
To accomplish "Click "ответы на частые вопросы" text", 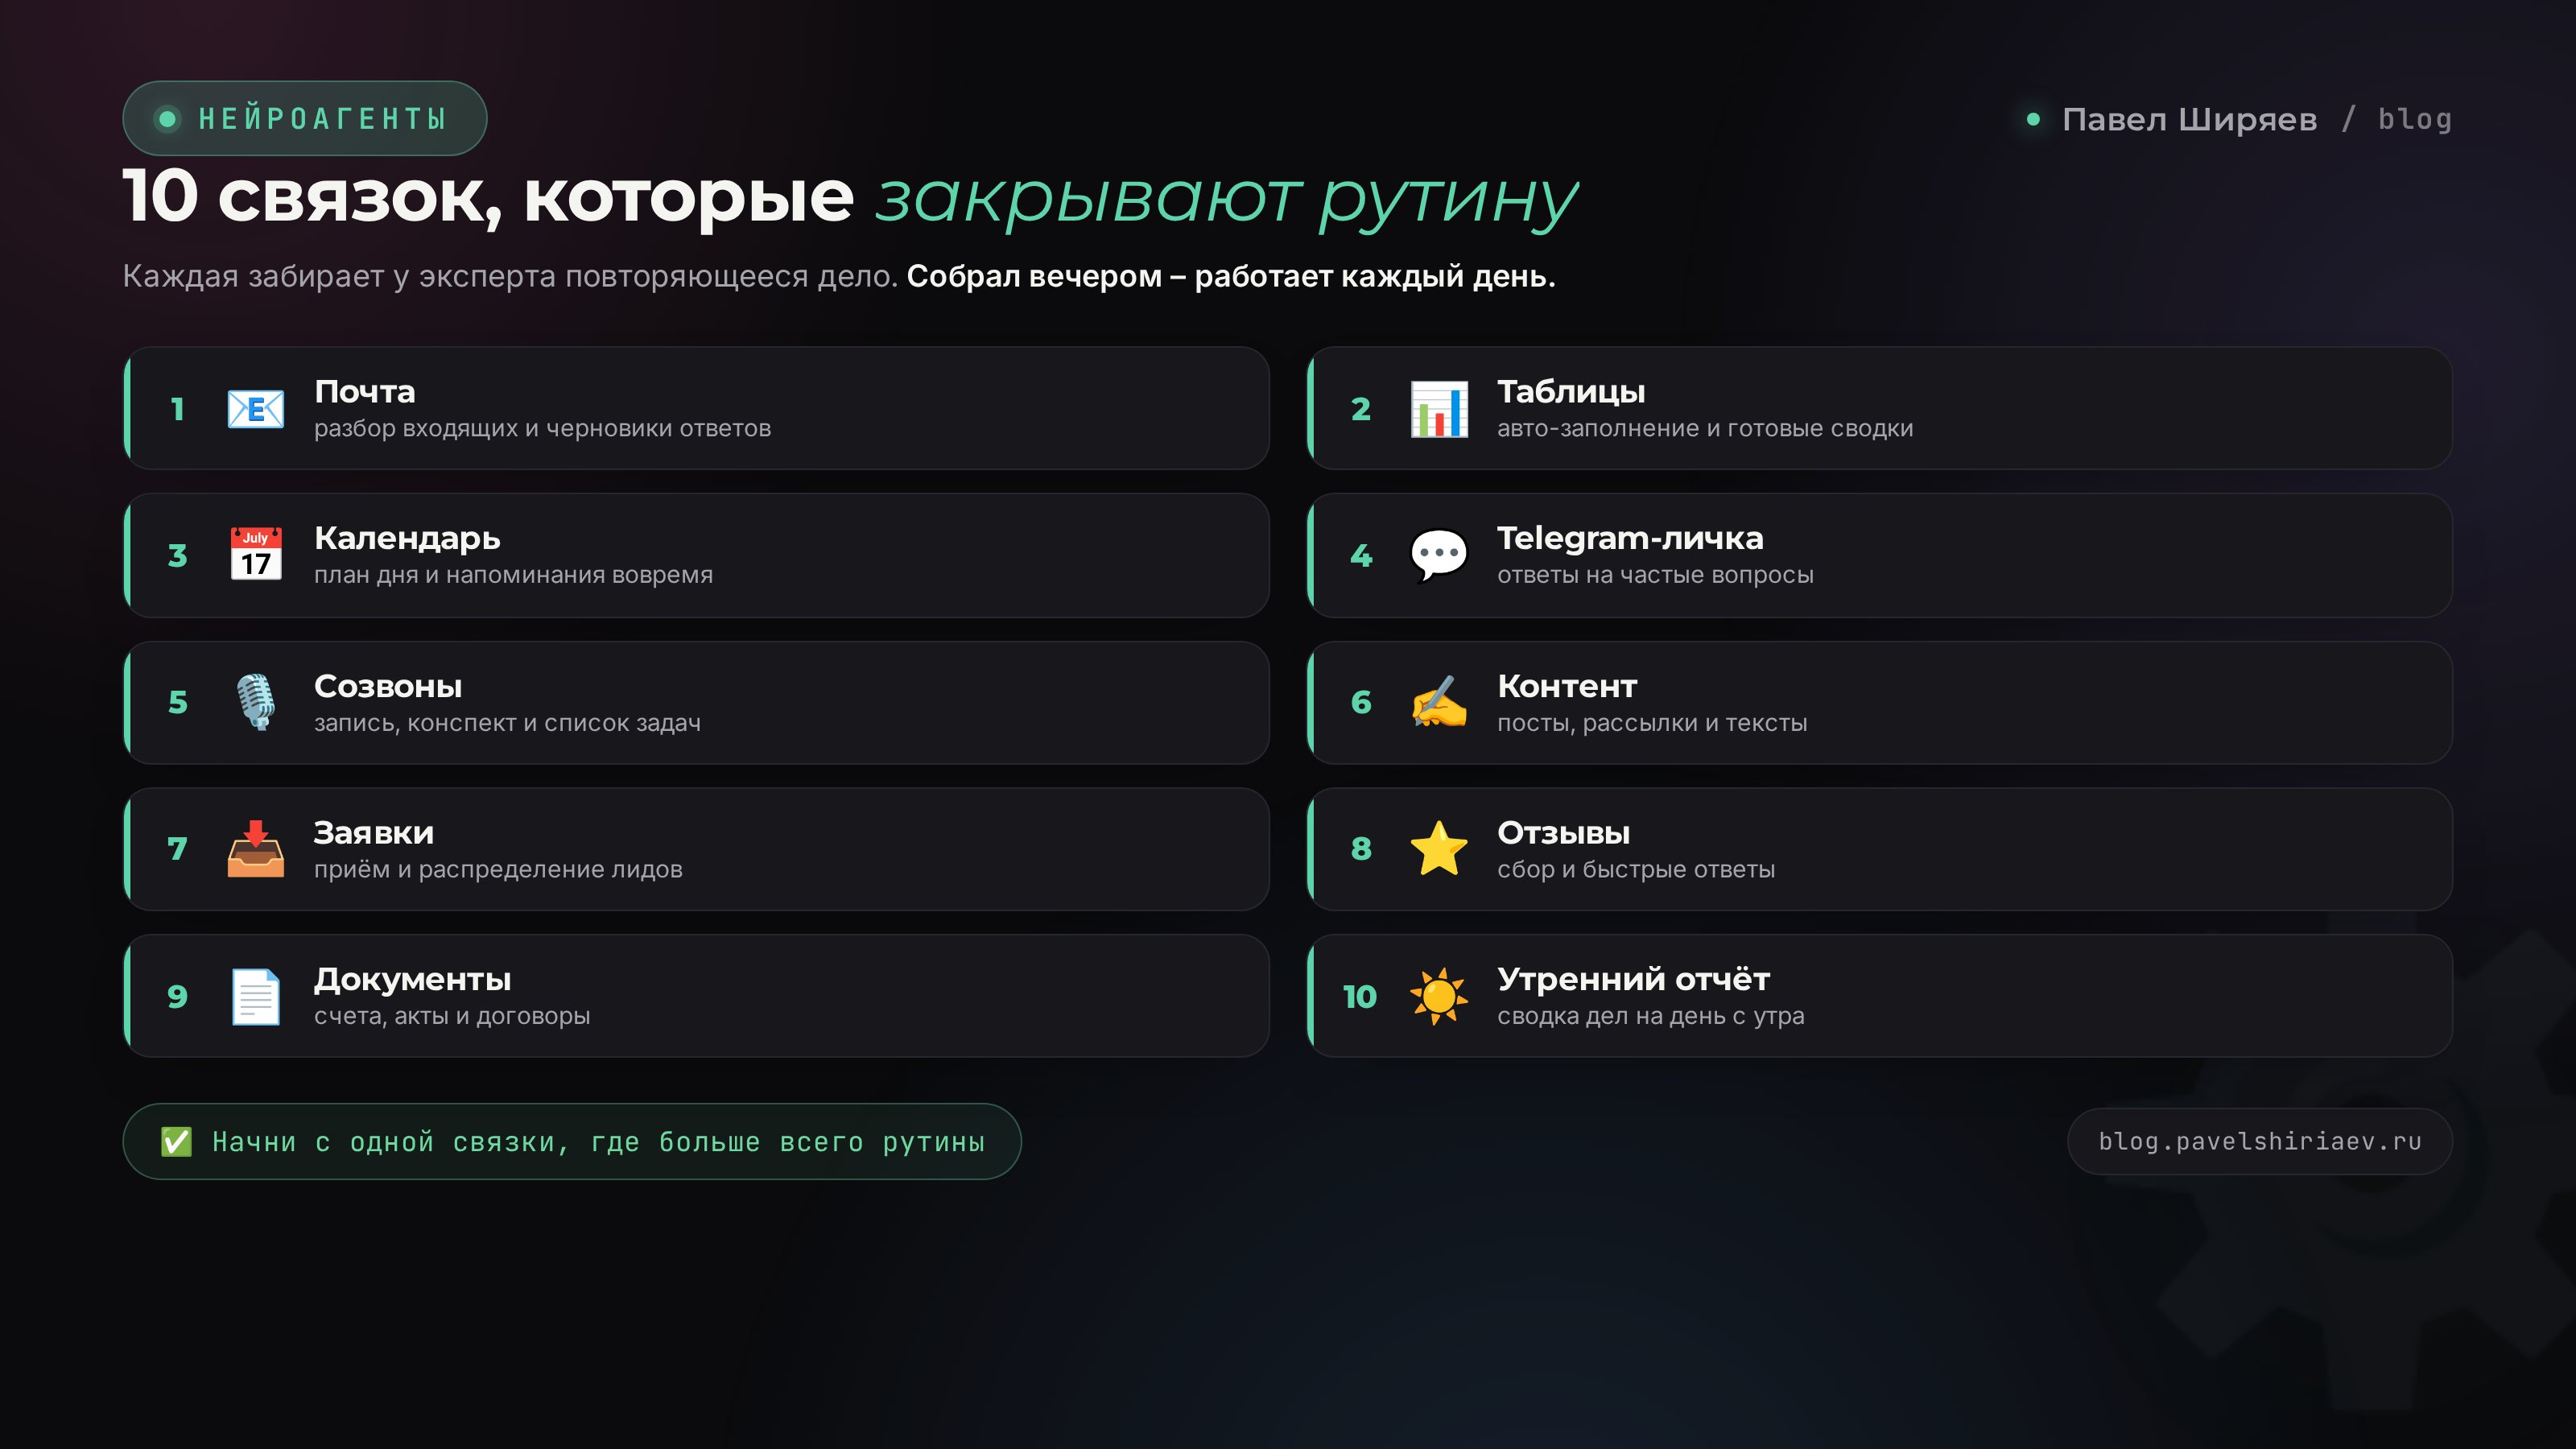I will 1655,575.
